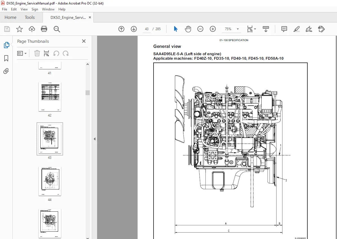
Task: Rotate pages counterclockwise
Action: click(56, 53)
